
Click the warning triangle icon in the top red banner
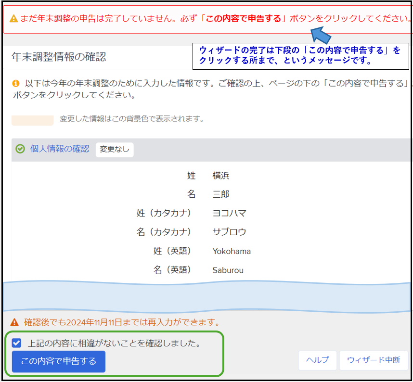[13, 19]
